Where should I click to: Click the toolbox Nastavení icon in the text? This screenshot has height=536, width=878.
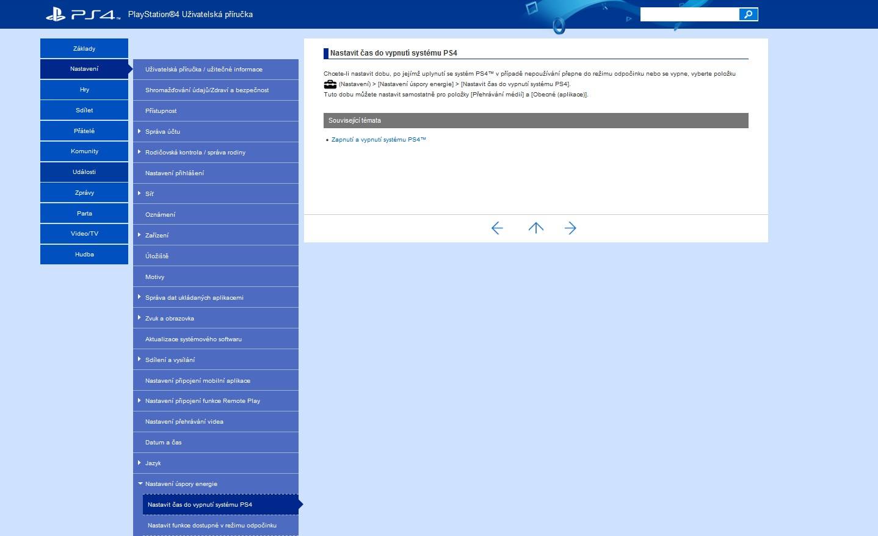330,84
